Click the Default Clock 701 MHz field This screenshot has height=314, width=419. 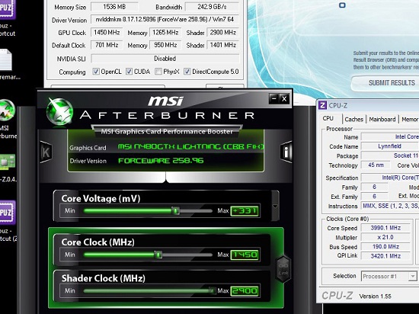107,45
